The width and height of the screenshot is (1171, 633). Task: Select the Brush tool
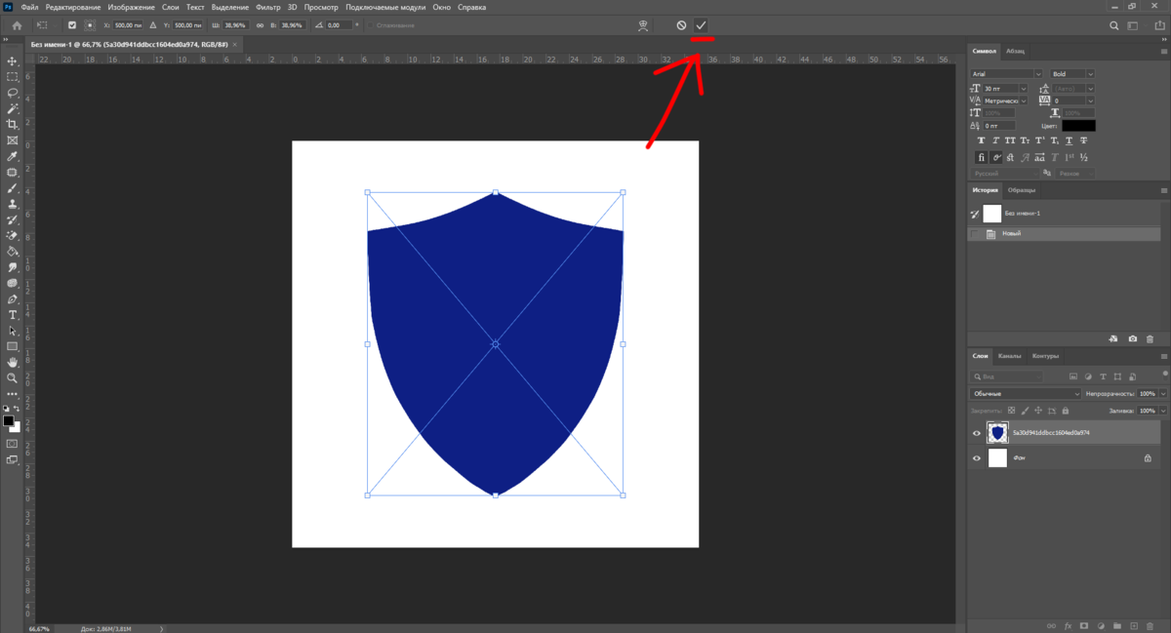pos(13,188)
